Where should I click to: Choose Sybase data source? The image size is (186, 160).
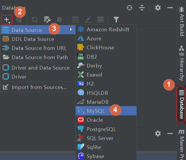coord(106,156)
